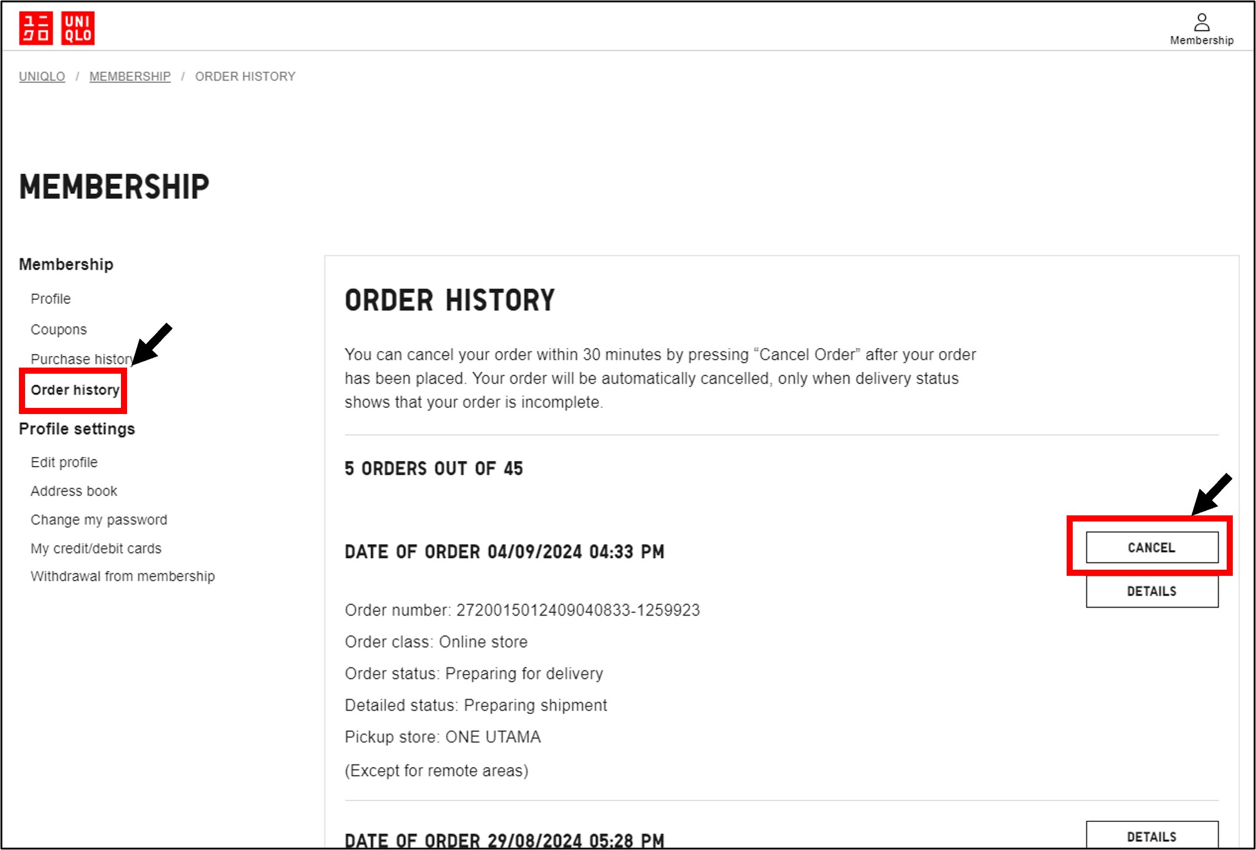This screenshot has width=1256, height=850.
Task: Cancel the 04/09/2024 order
Action: pos(1152,548)
